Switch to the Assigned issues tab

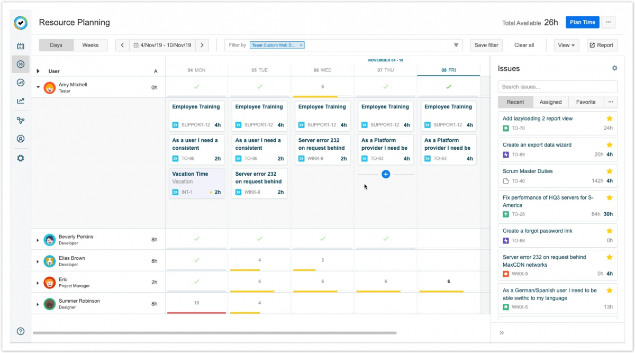pos(550,102)
